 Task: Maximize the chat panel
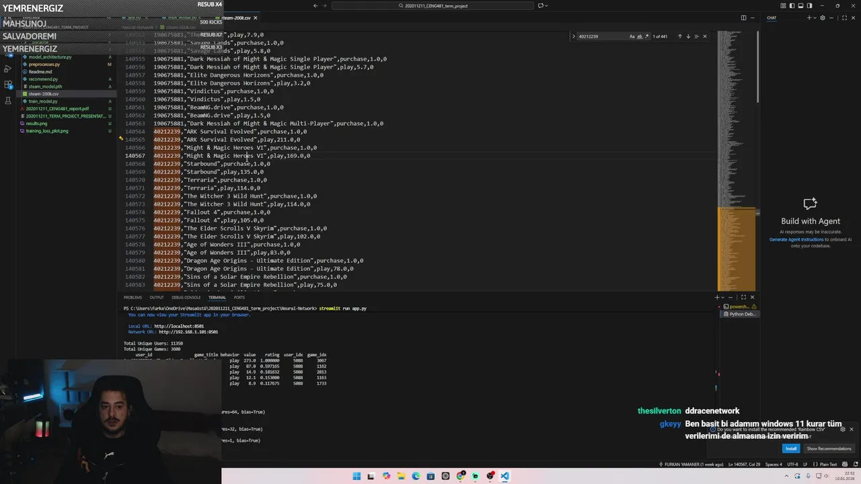click(846, 17)
